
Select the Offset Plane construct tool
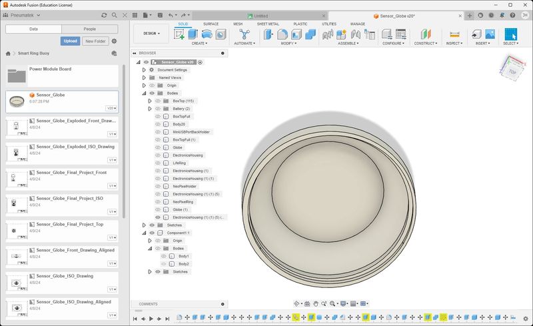coord(426,35)
